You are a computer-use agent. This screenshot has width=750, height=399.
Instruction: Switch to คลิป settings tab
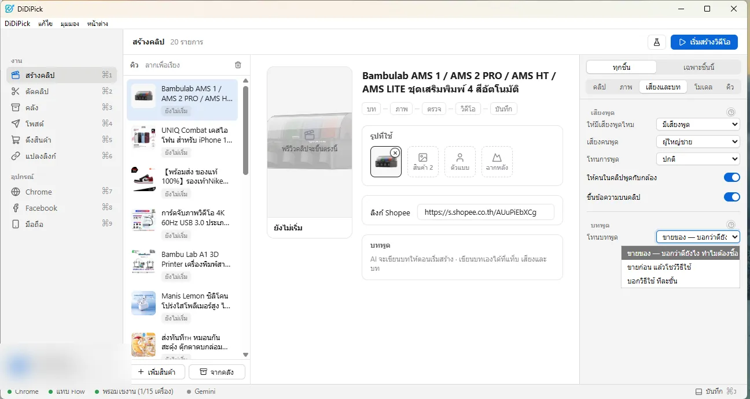[599, 87]
